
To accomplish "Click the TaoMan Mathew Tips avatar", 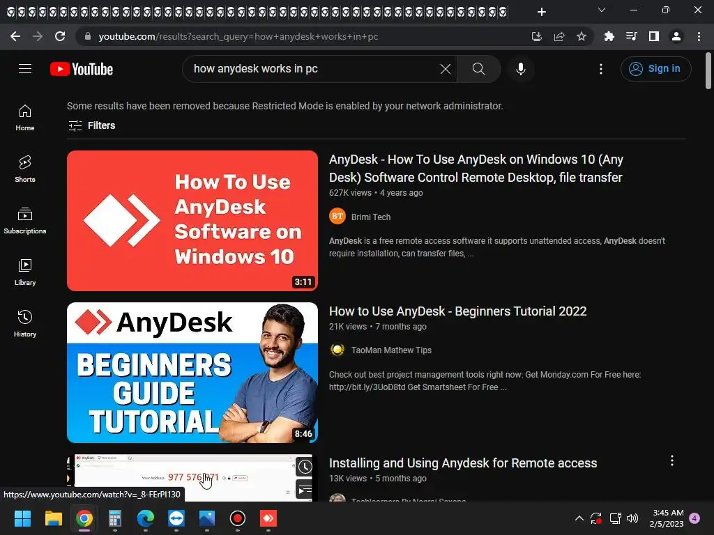I will [337, 350].
